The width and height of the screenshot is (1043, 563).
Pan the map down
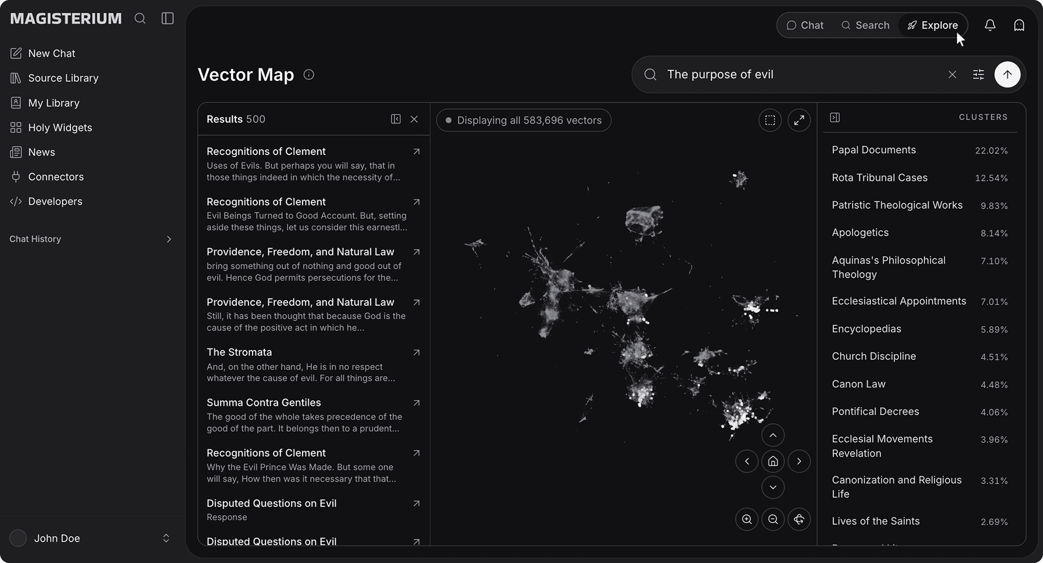(x=773, y=488)
